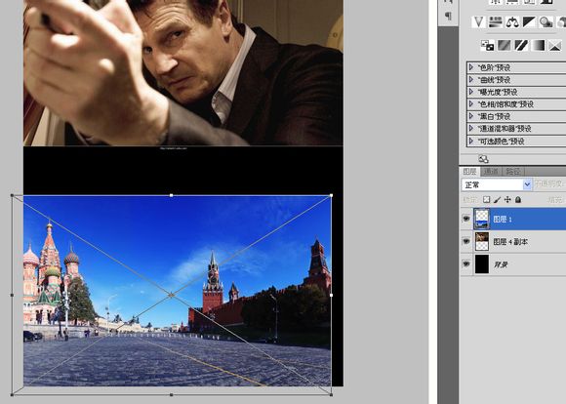Image resolution: width=566 pixels, height=404 pixels.
Task: Lock layer position with the move icon
Action: 507,200
